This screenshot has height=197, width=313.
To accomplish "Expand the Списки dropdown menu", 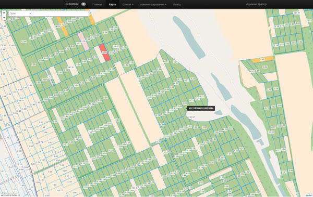I will [x=128, y=4].
